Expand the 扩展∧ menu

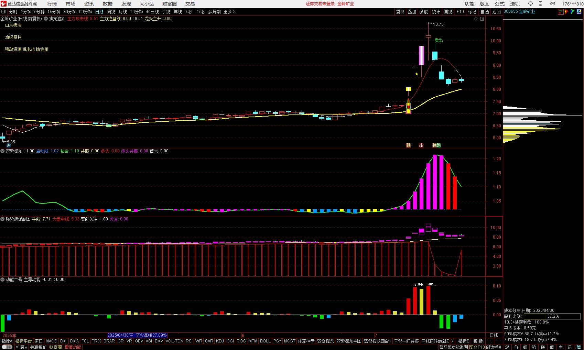[21, 347]
